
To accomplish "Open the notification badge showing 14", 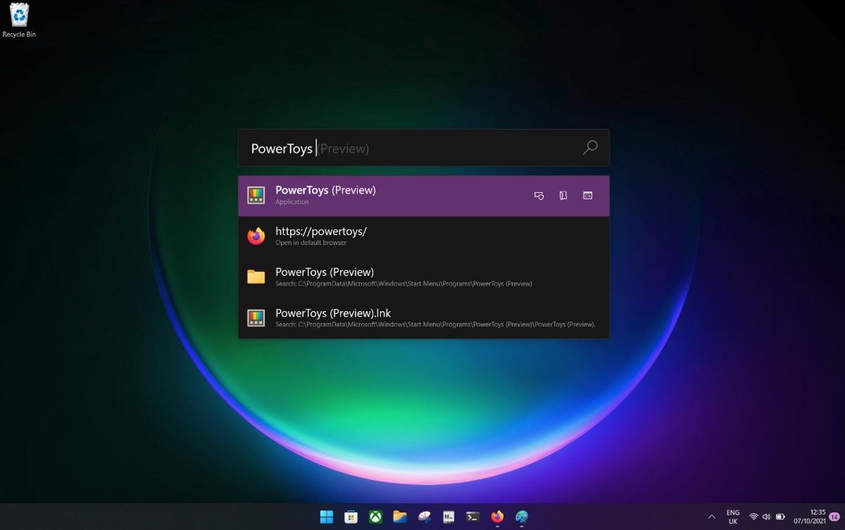I will pos(834,517).
